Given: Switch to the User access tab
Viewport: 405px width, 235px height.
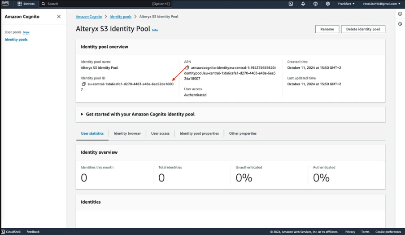Looking at the screenshot, I should tap(161, 133).
